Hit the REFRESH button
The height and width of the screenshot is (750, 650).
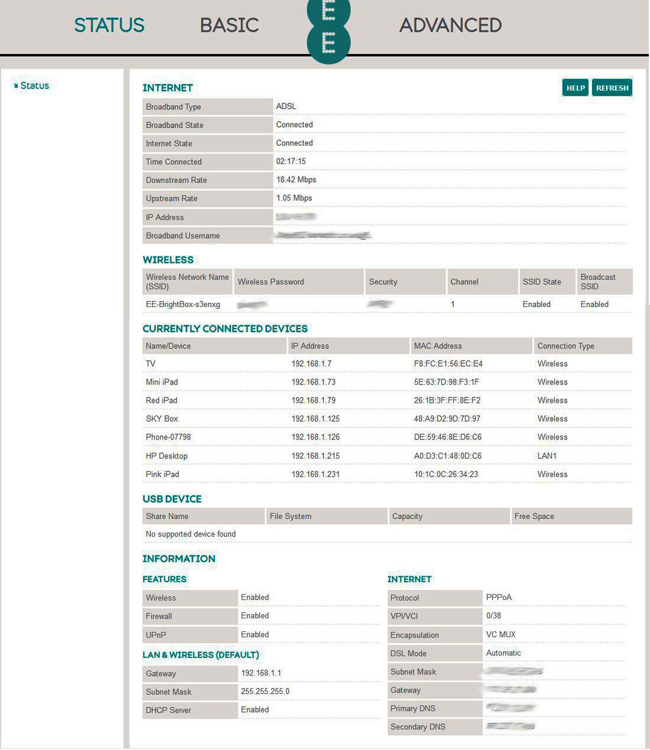(612, 88)
